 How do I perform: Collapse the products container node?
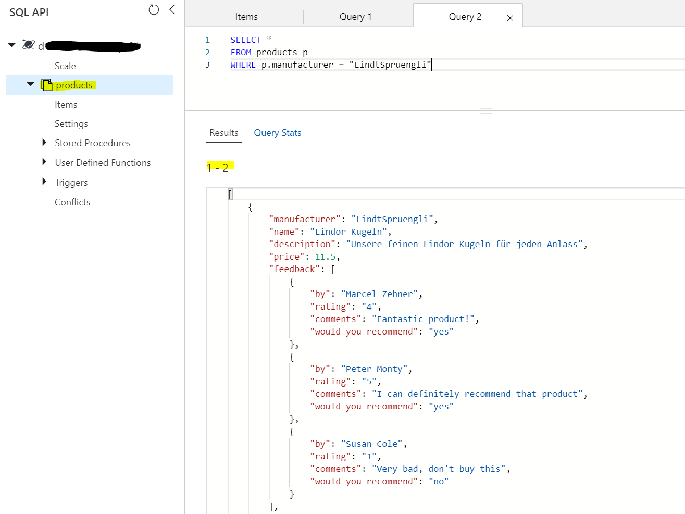coord(30,84)
